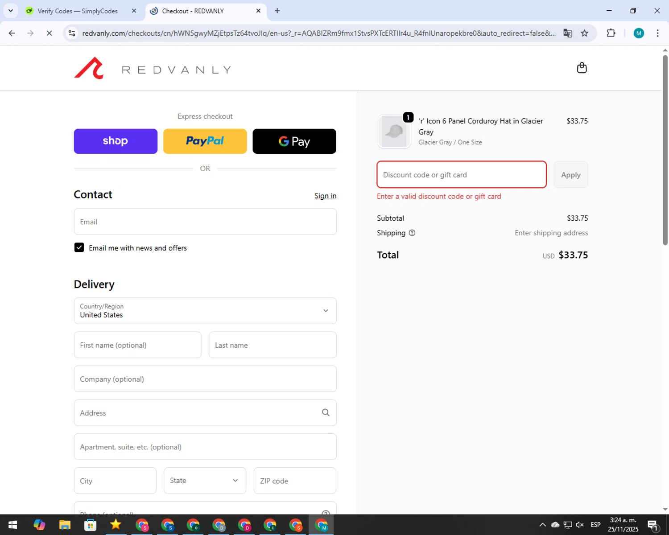Click the corduroy hat product thumbnail

[394, 131]
